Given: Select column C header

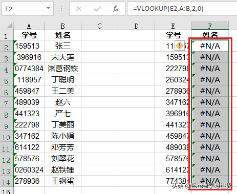Looking at the screenshot, I should tap(99, 26).
